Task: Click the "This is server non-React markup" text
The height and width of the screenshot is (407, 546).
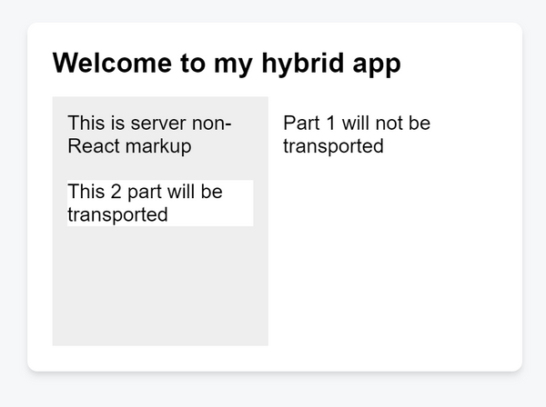Action: 150,134
